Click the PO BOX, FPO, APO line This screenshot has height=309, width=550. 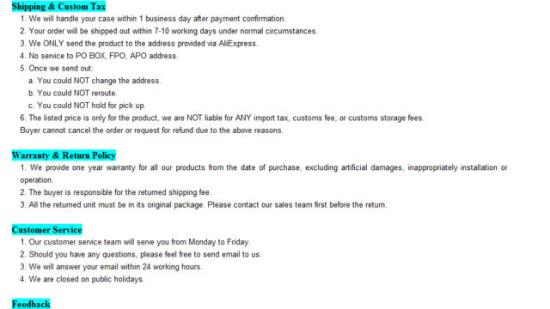[x=99, y=56]
